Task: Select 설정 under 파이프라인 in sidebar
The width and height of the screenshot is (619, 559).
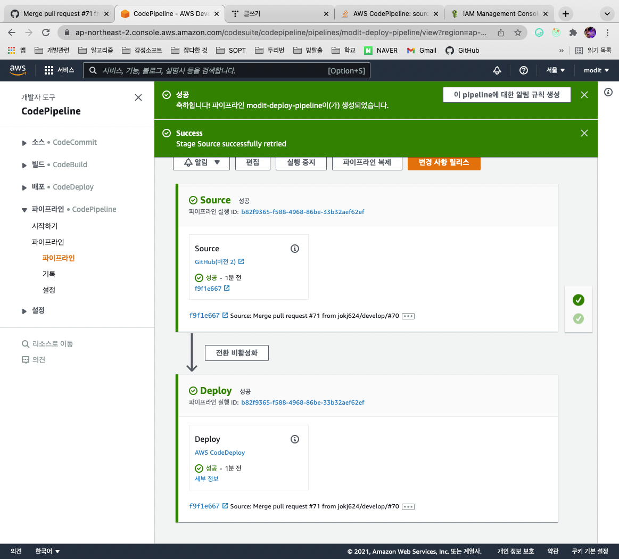Action: click(x=49, y=290)
